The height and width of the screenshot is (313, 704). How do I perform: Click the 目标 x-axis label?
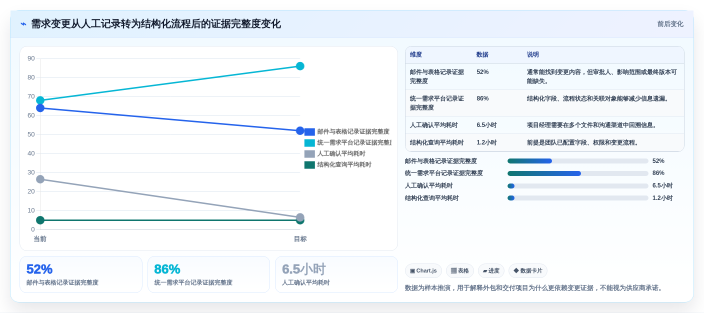(300, 239)
